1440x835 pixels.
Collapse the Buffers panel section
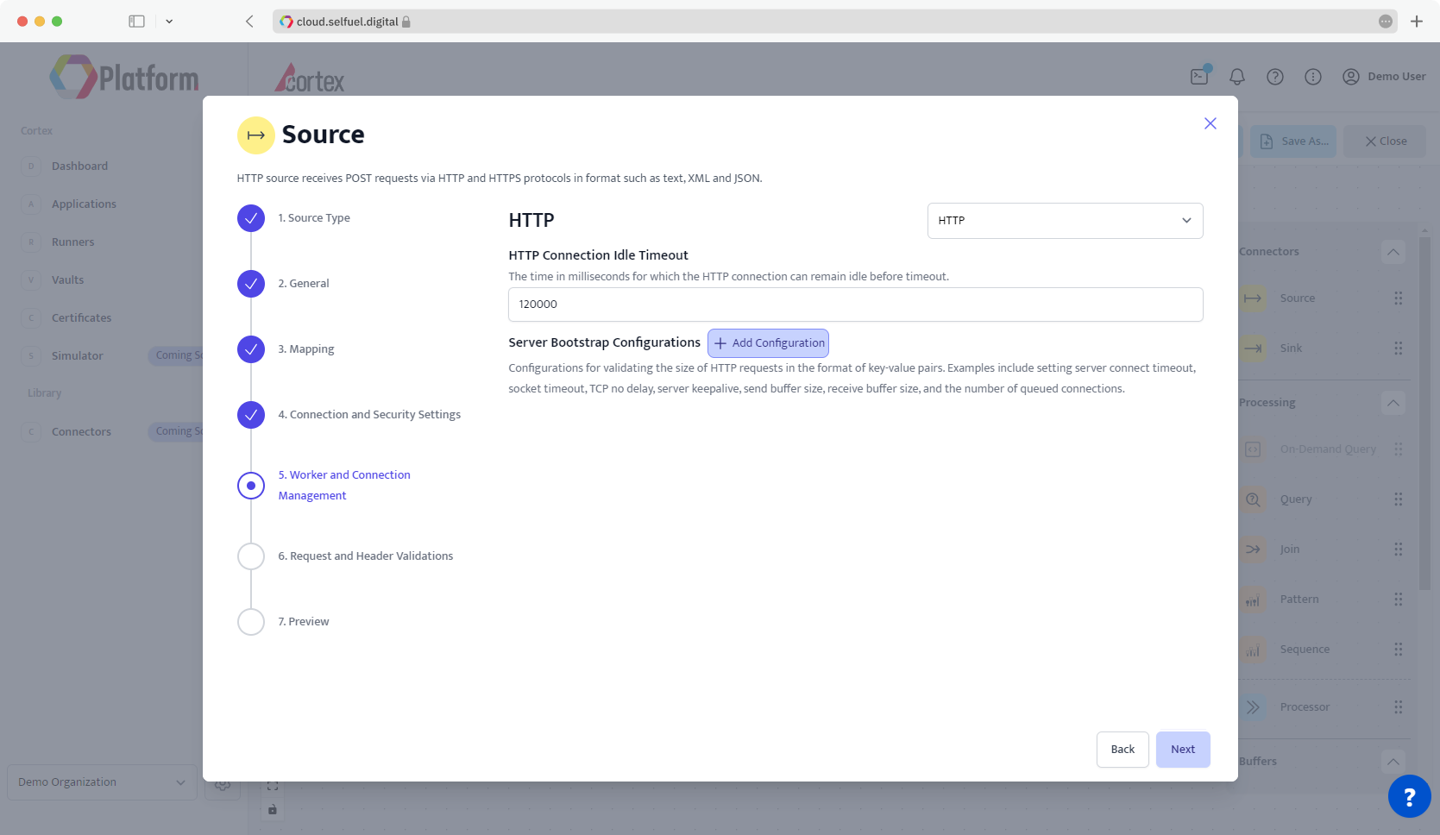1393,763
